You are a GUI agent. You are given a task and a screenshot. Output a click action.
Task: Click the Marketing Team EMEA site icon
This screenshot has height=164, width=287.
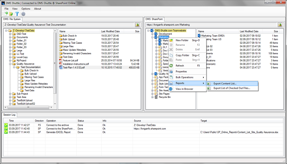coord(200,36)
